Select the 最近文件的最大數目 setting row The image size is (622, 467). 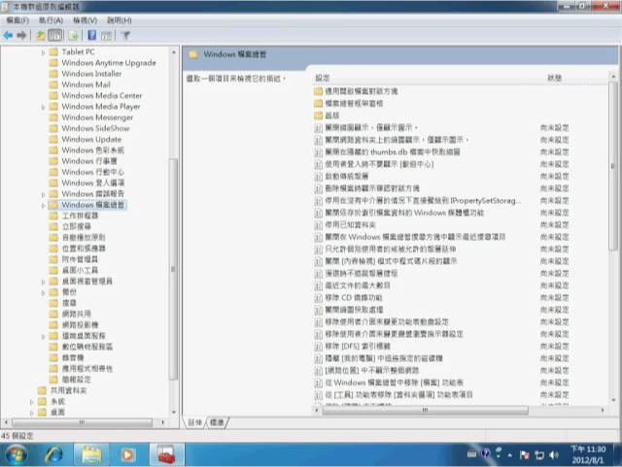pyautogui.click(x=441, y=285)
